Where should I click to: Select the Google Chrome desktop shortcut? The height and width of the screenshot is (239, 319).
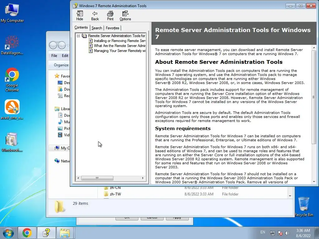(x=12, y=80)
